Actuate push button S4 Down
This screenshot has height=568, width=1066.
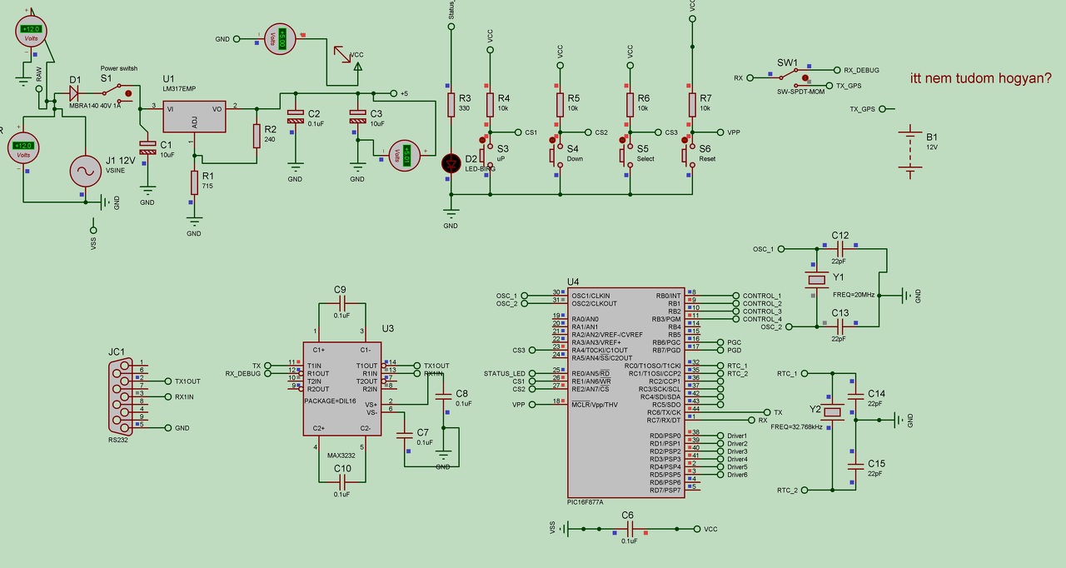552,139
